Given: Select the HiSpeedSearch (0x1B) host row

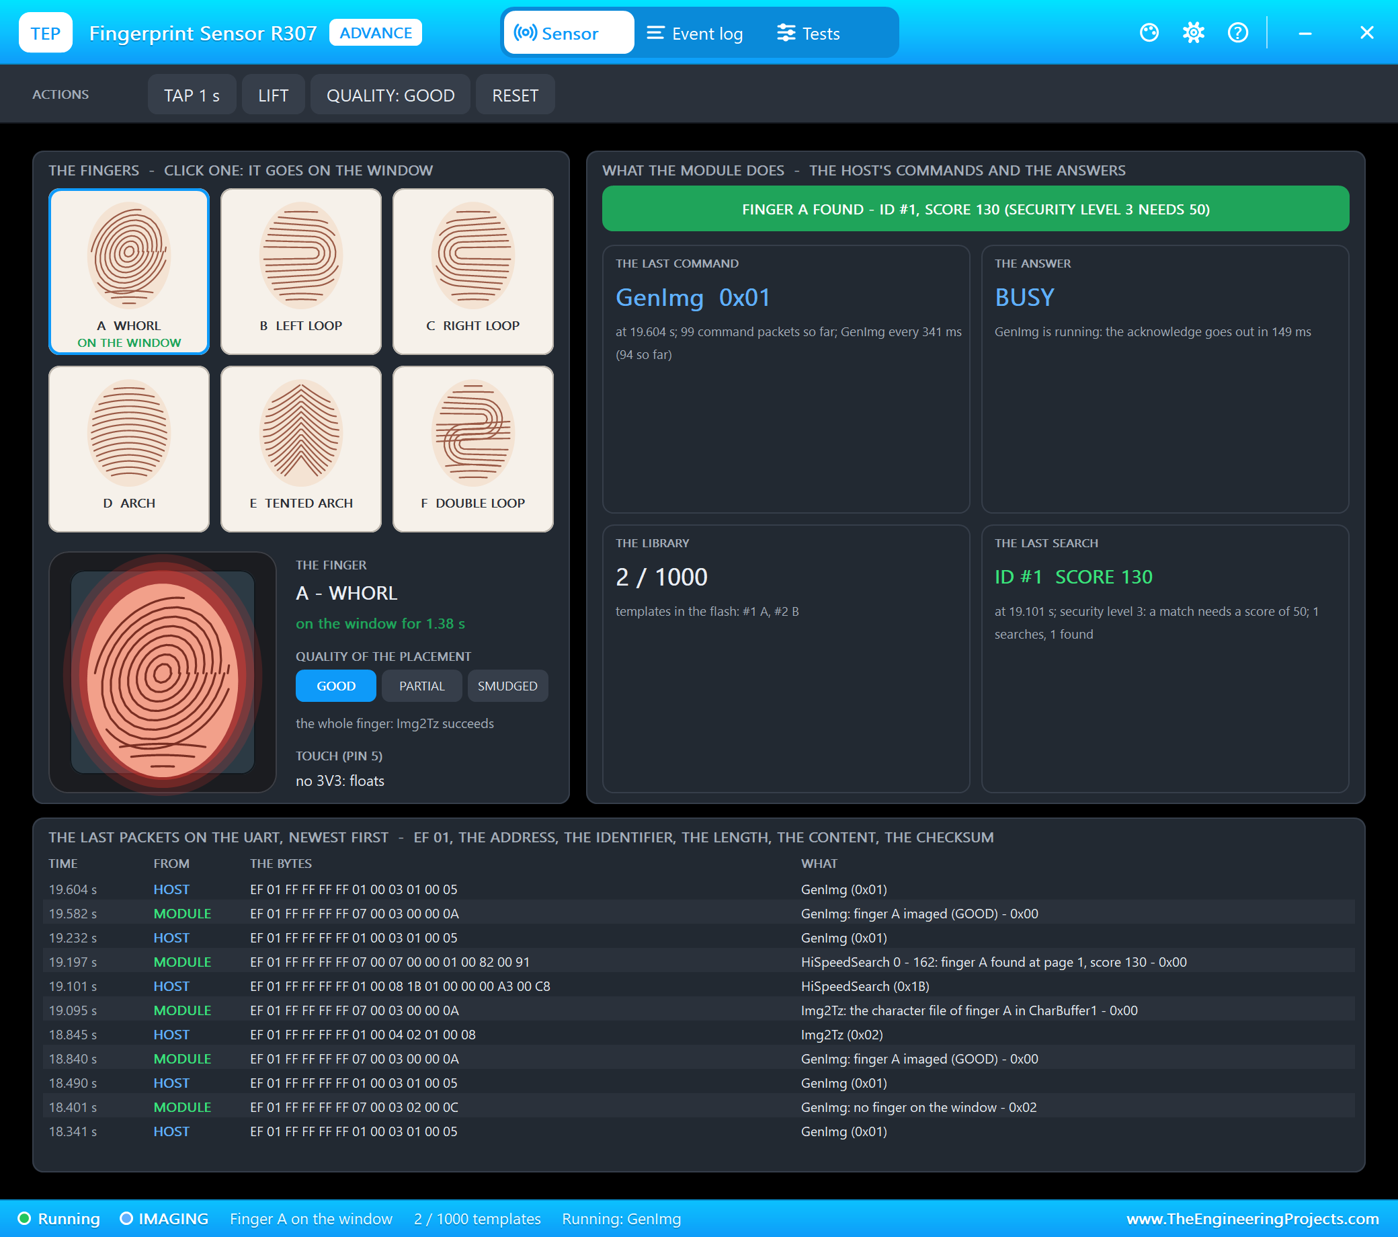Looking at the screenshot, I should coord(698,986).
